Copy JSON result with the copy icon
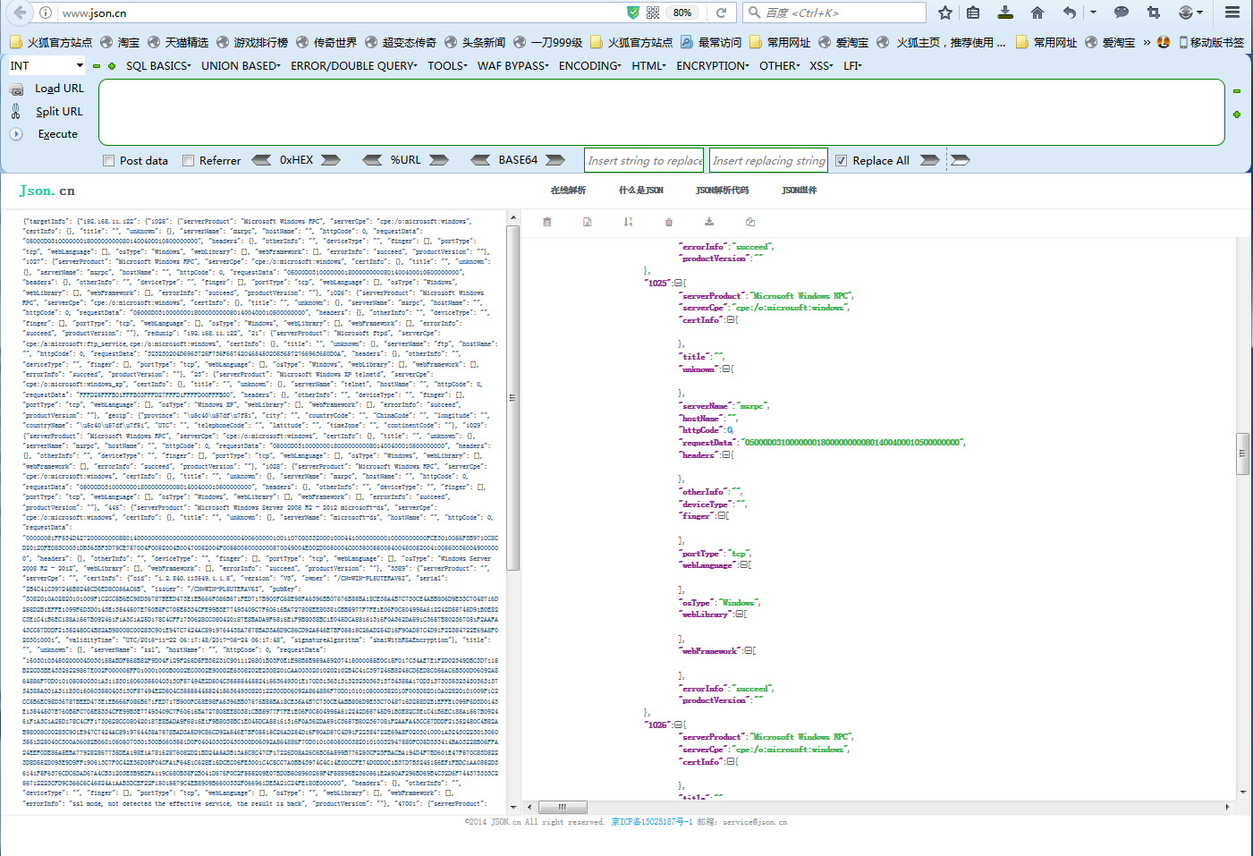 [750, 222]
